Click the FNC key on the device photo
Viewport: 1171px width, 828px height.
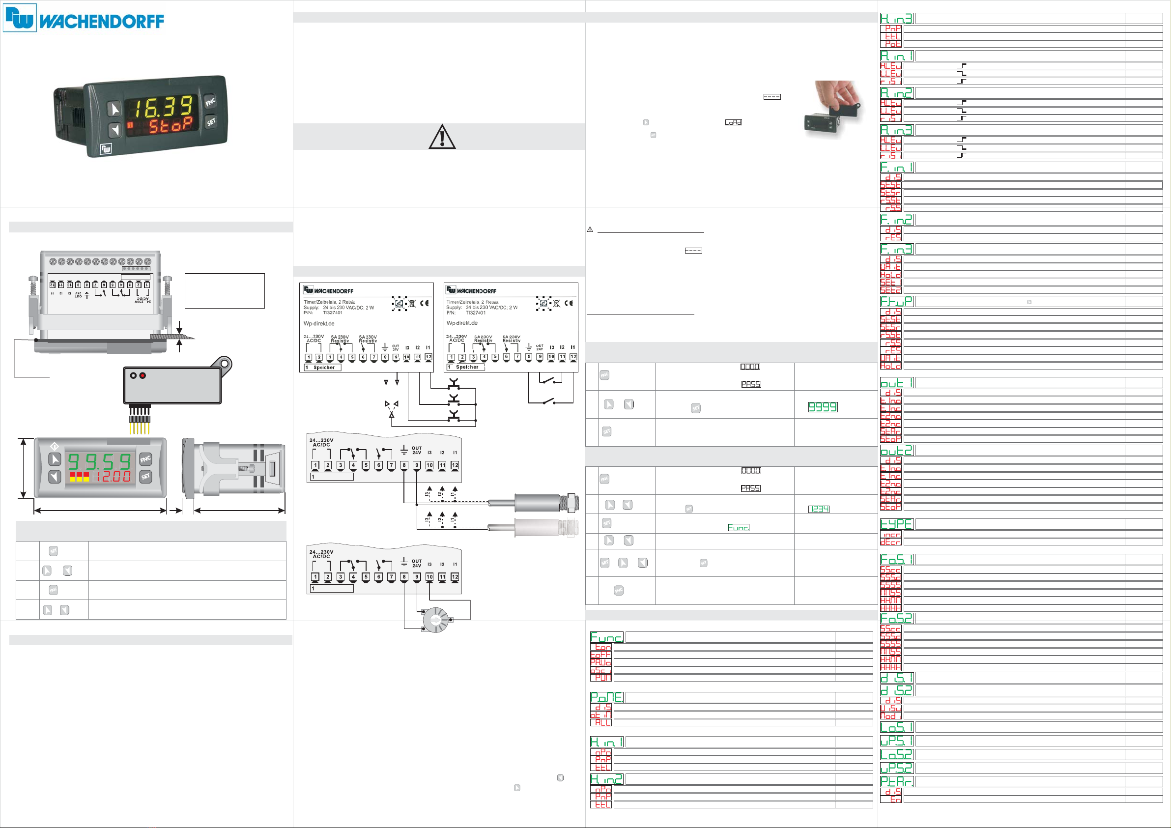pos(210,102)
